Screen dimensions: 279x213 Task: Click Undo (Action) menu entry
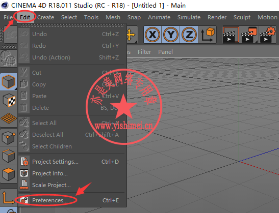pos(72,57)
